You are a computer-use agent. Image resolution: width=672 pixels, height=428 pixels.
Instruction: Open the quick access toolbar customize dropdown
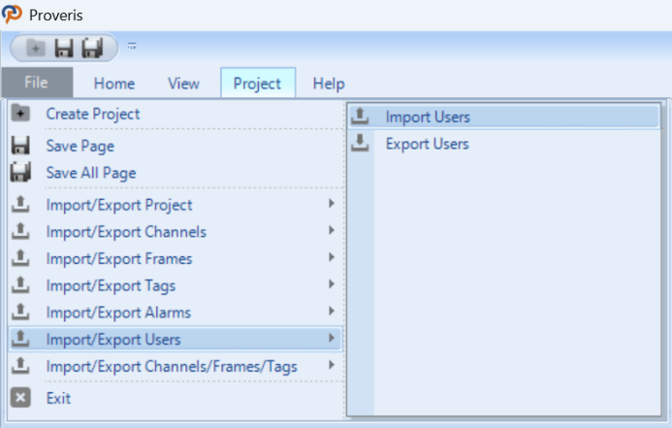click(x=132, y=46)
